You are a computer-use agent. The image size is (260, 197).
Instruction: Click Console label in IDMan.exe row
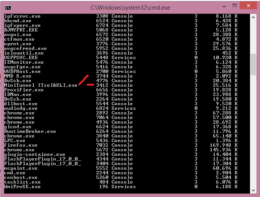122,94
